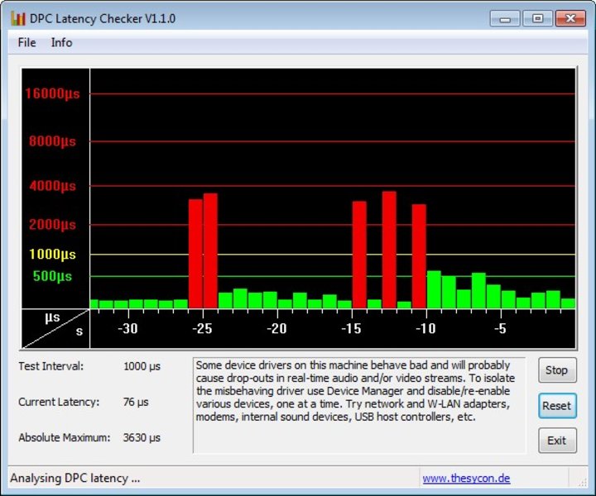Click the tallest red bar right of -15

pos(389,250)
